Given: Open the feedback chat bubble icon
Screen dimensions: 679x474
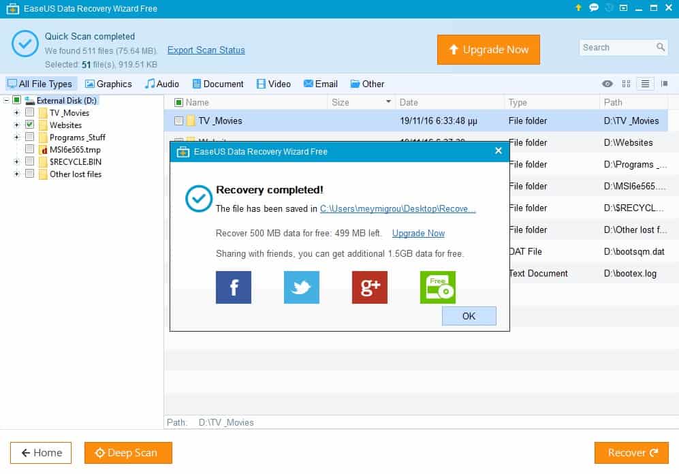Looking at the screenshot, I should pyautogui.click(x=594, y=7).
